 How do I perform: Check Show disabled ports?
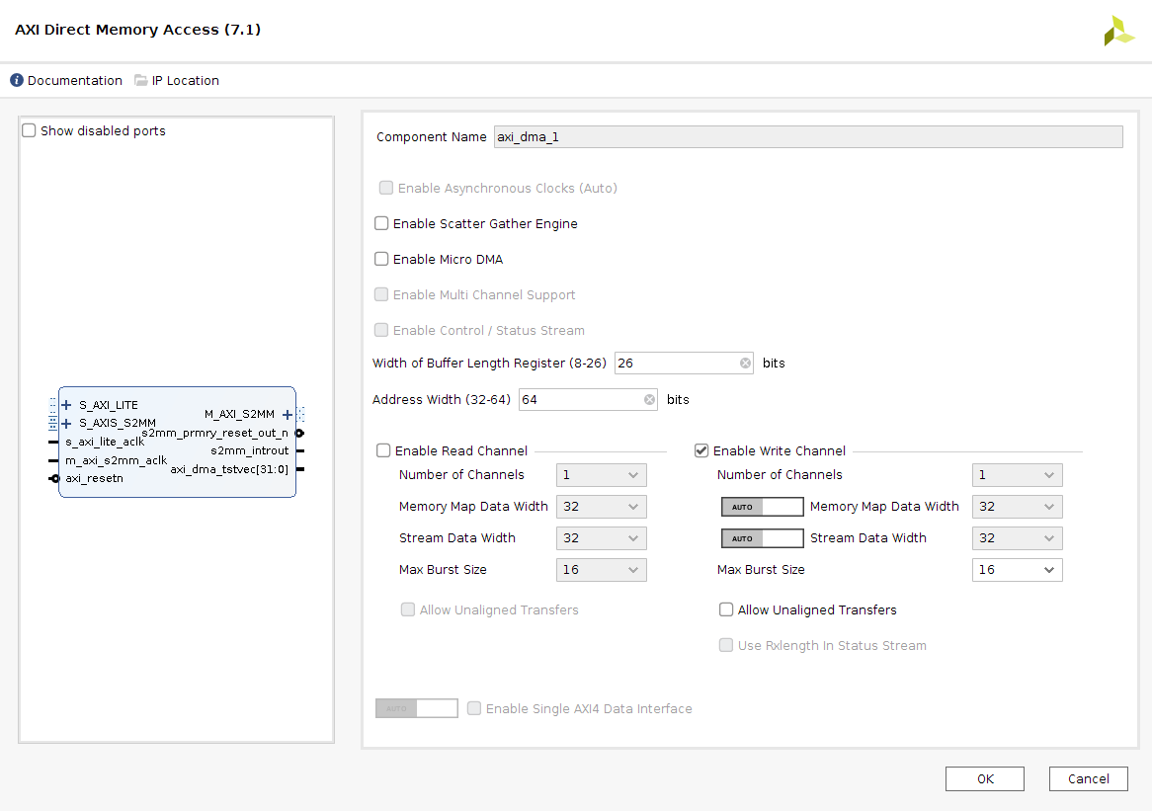tap(30, 131)
